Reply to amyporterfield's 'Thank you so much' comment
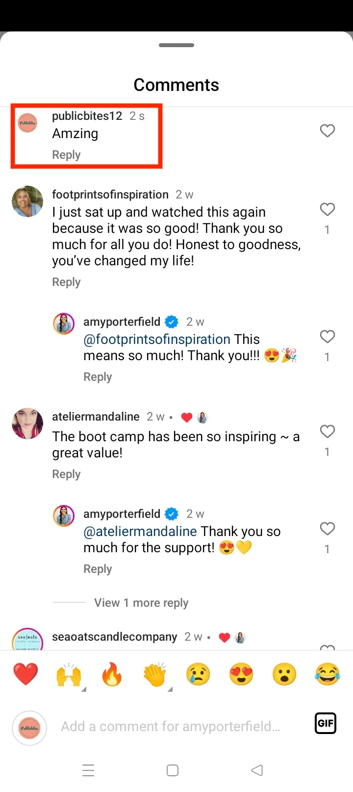Image resolution: width=353 pixels, height=792 pixels. (x=98, y=569)
